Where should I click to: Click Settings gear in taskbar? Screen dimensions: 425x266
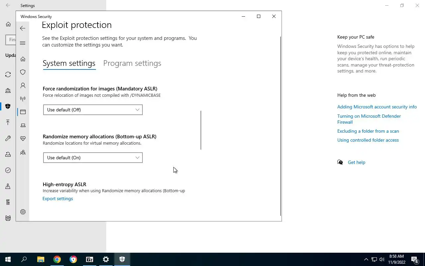(x=106, y=259)
